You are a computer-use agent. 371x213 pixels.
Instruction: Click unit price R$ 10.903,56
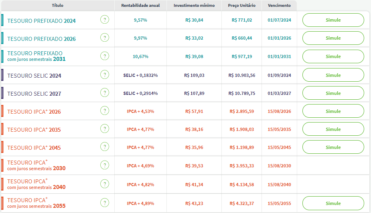[x=242, y=75]
